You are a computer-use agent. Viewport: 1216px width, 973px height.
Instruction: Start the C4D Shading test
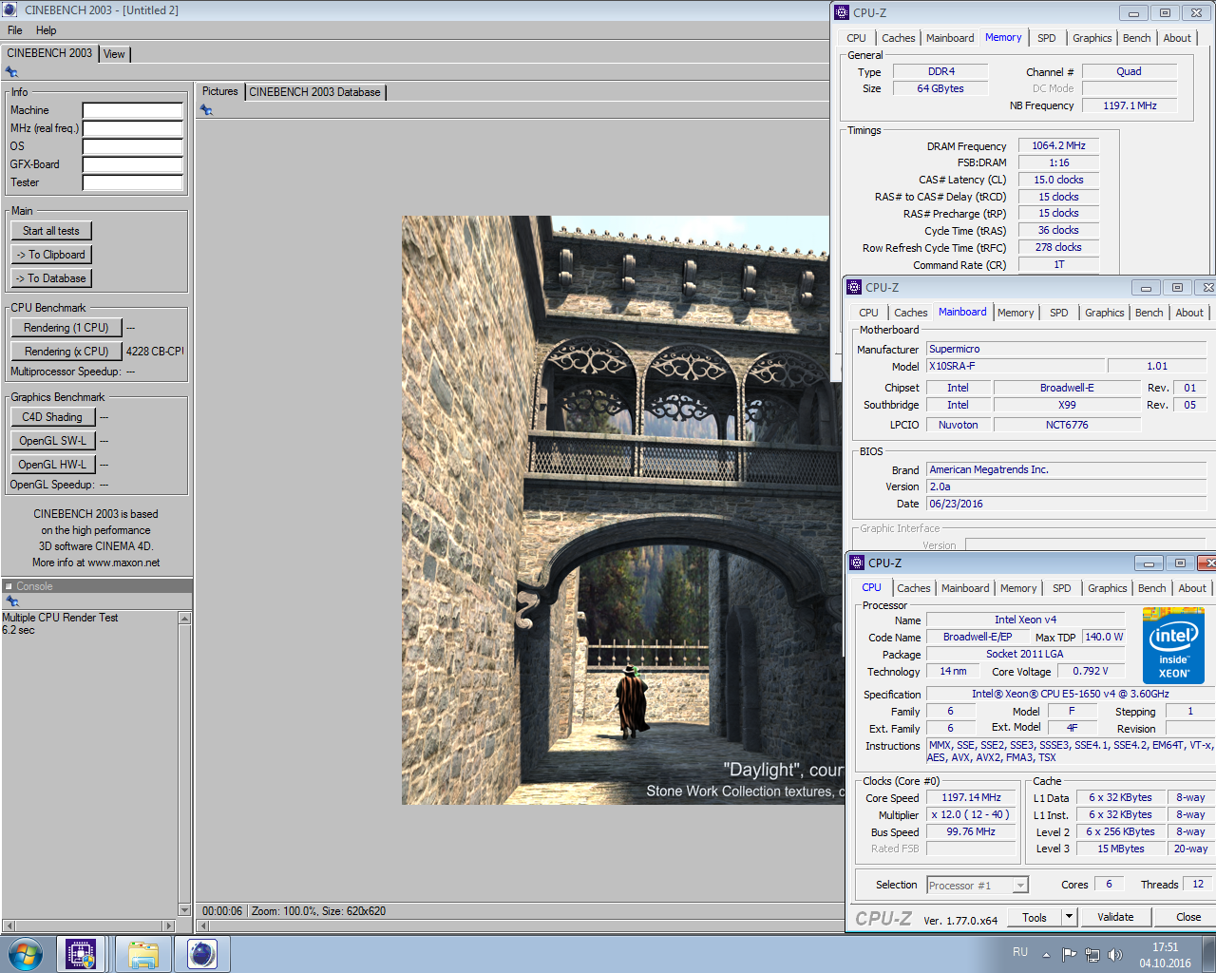52,417
